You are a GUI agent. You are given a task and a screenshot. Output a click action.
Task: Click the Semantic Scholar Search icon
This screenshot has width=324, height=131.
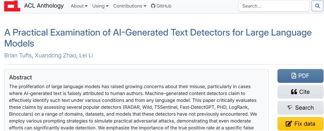click(x=290, y=107)
